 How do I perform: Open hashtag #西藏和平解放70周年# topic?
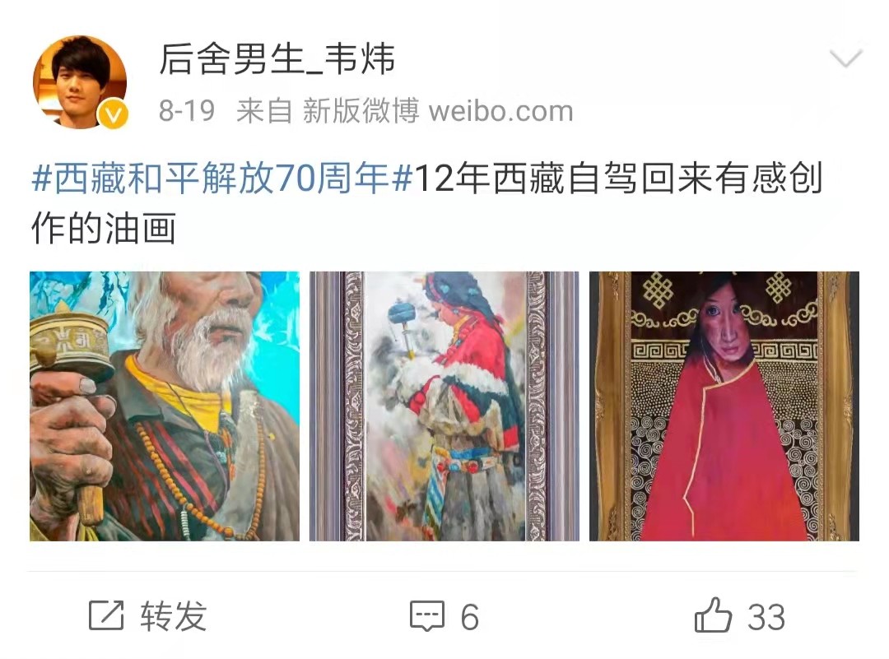point(221,179)
